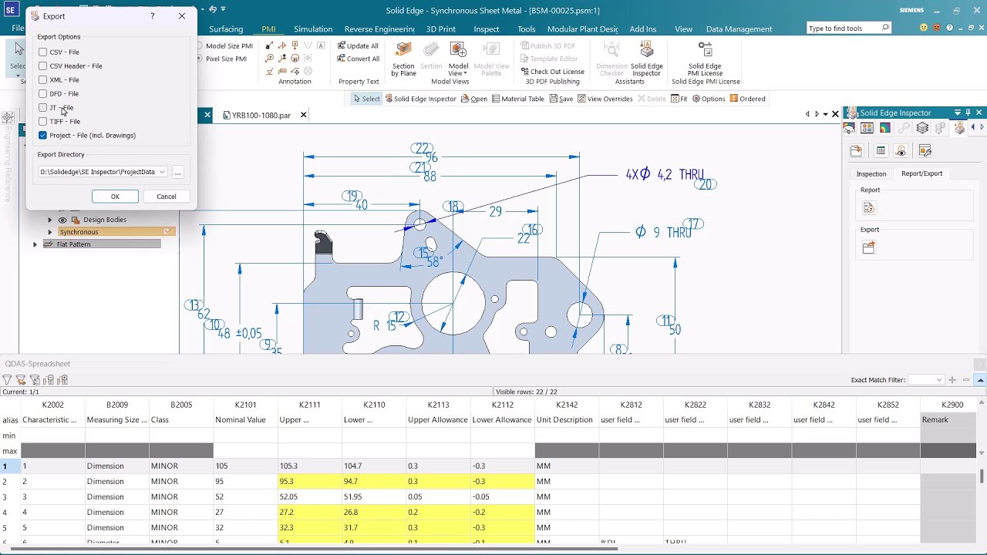Image resolution: width=987 pixels, height=555 pixels.
Task: Click the happy smiley feedback icon
Action: [924, 29]
